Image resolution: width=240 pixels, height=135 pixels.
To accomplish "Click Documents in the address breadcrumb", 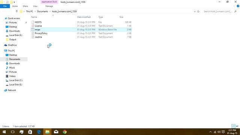I will coord(42,12).
